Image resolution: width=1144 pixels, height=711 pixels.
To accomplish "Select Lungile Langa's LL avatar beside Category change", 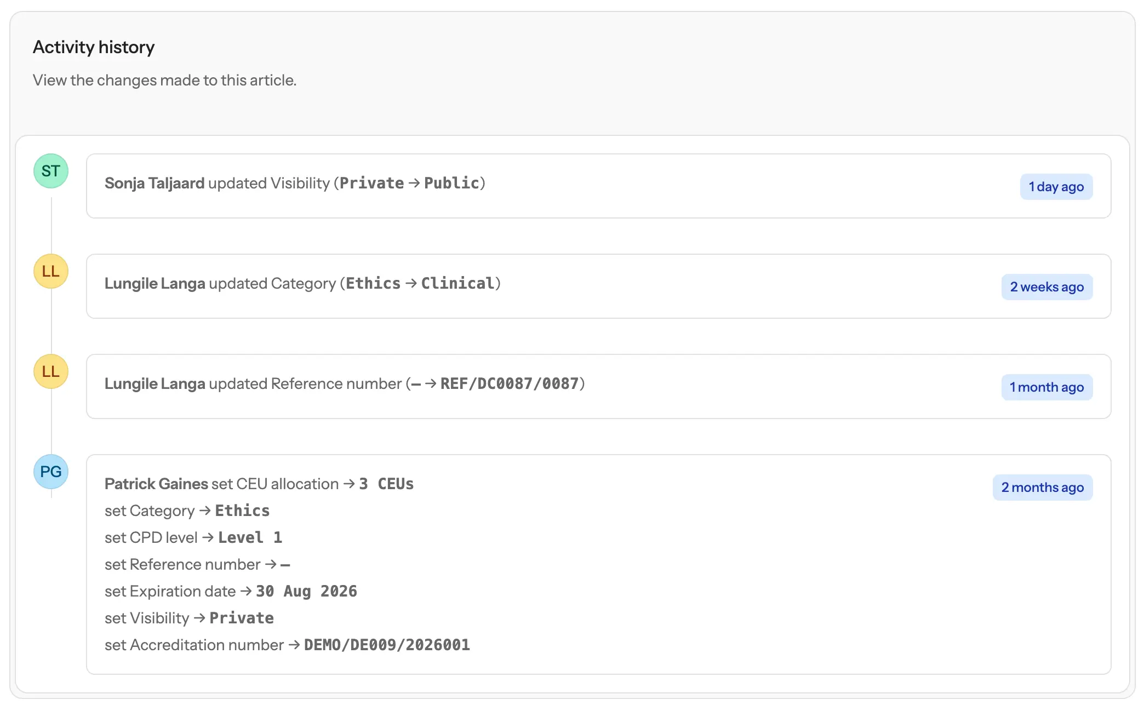I will (51, 271).
